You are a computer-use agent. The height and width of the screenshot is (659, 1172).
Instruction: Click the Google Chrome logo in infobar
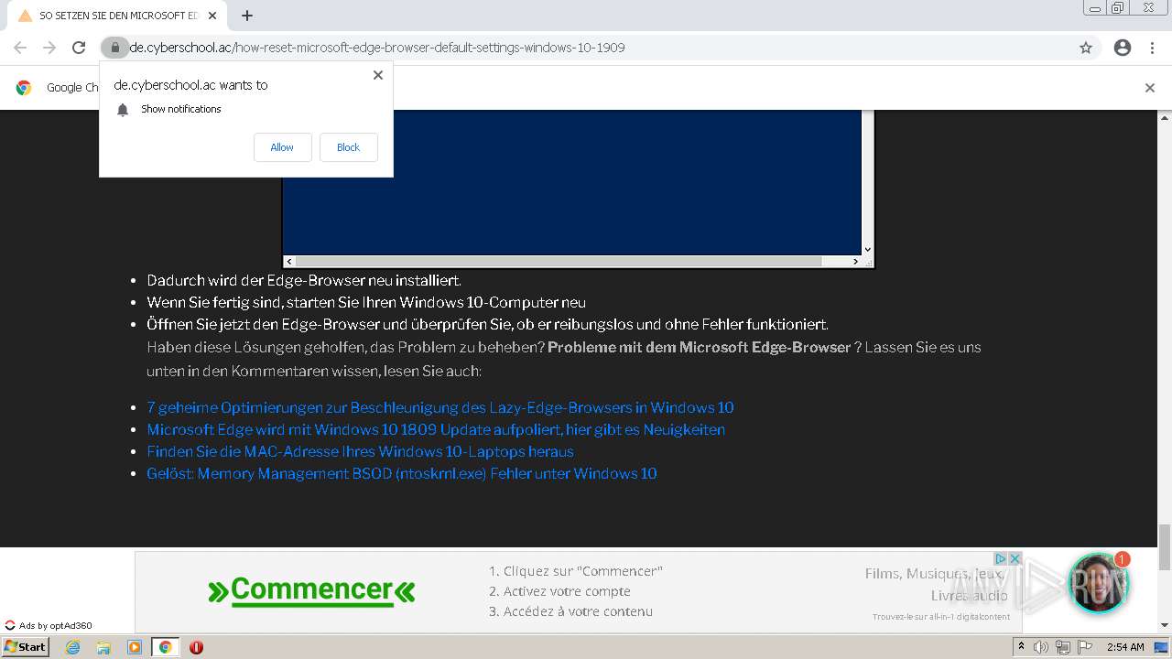click(x=24, y=88)
